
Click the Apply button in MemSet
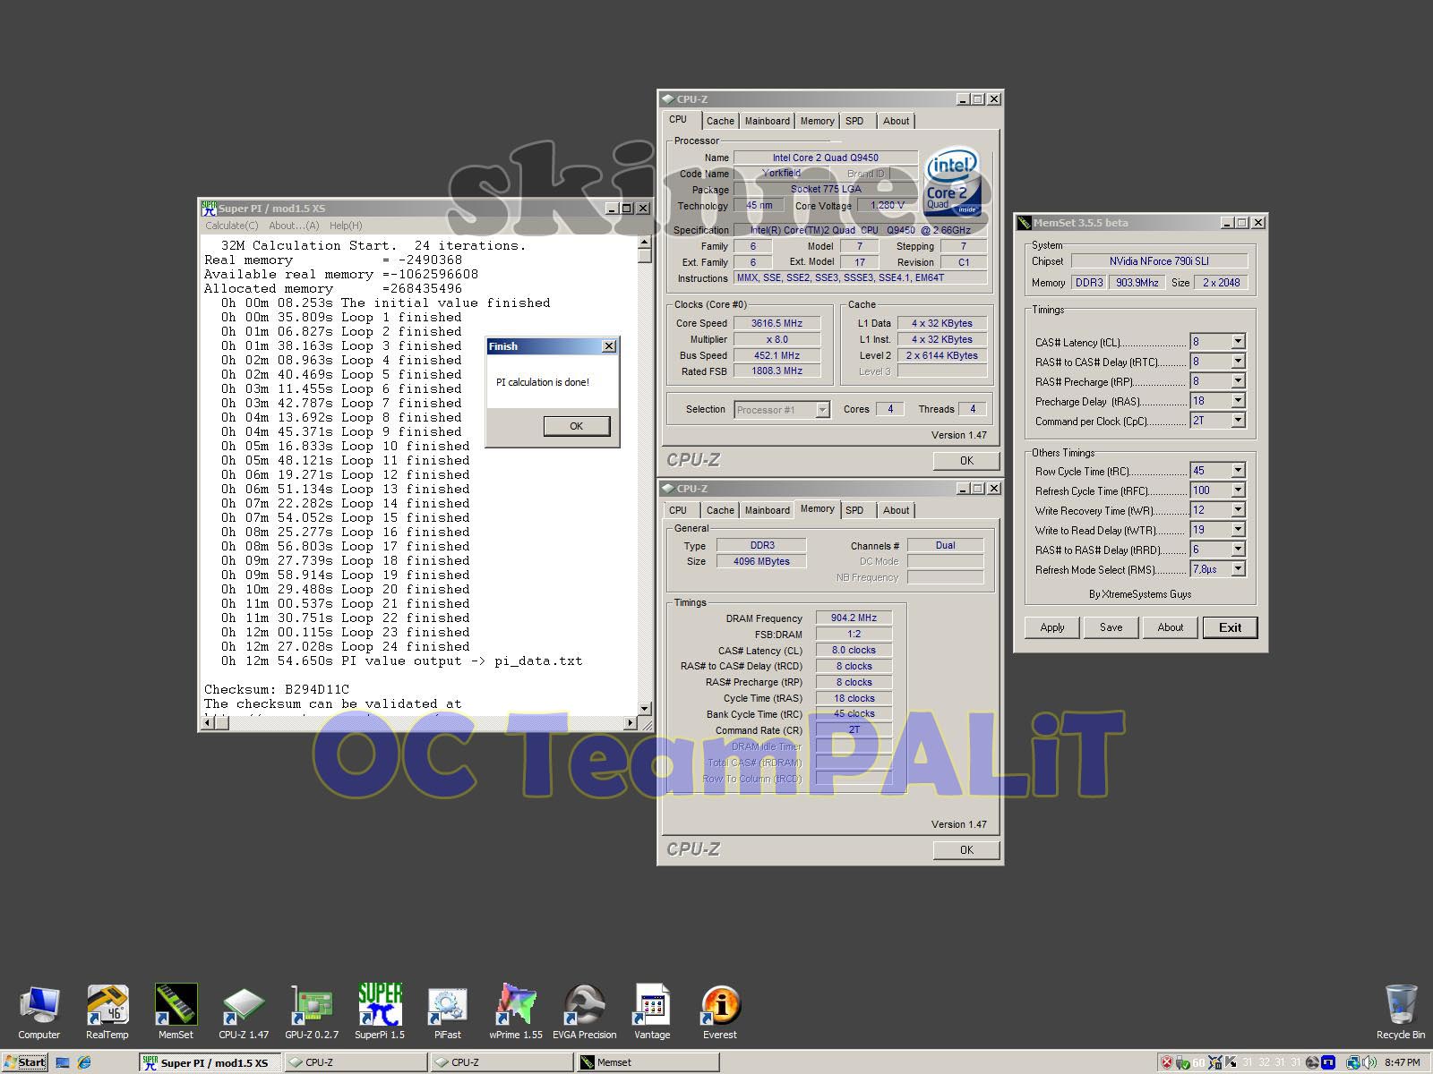click(x=1052, y=627)
